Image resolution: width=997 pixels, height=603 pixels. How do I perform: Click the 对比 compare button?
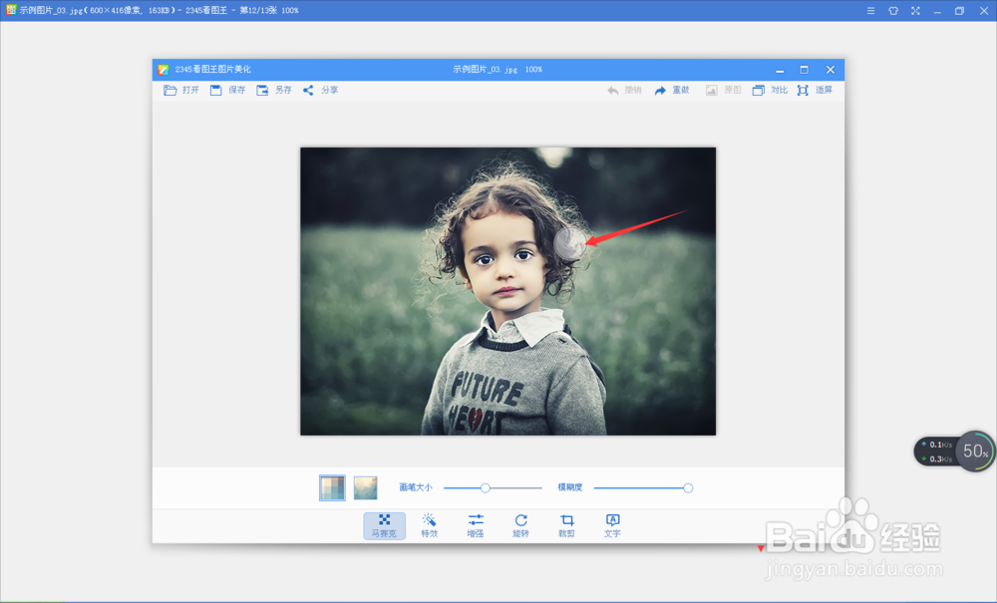(770, 91)
